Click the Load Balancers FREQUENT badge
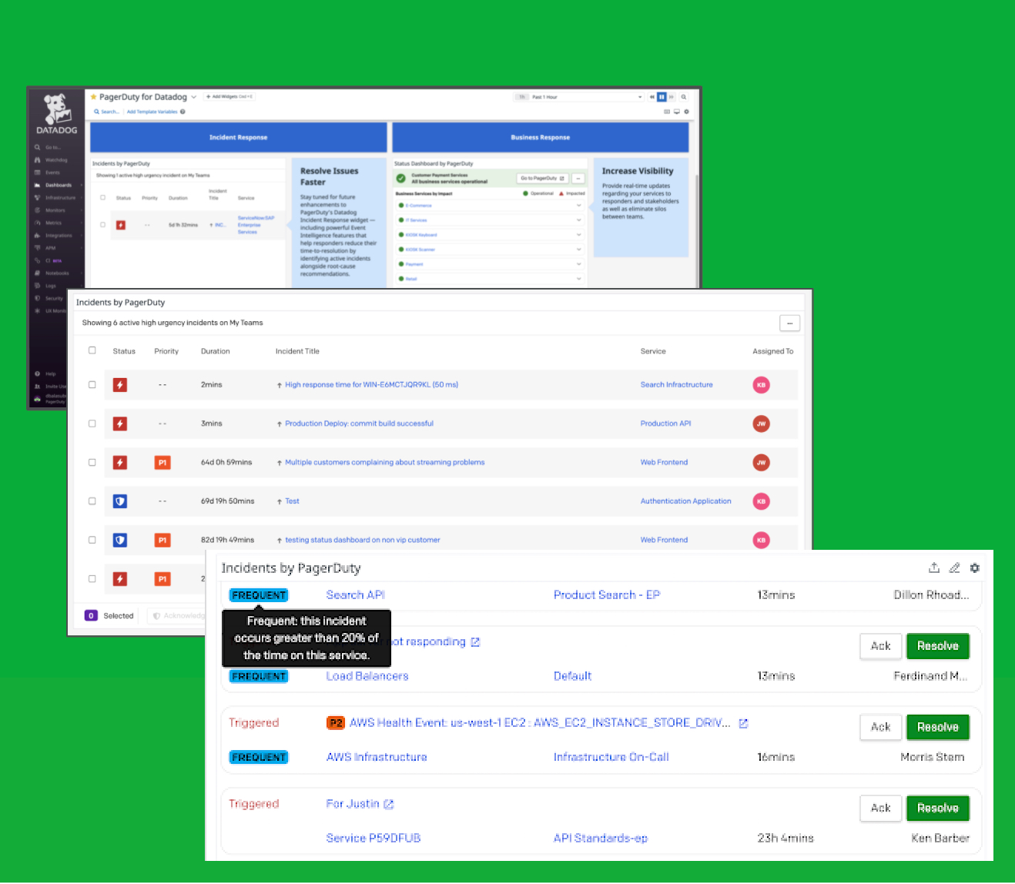The width and height of the screenshot is (1015, 884). click(x=259, y=677)
